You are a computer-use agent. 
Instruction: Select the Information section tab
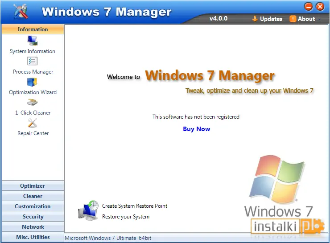pos(33,29)
